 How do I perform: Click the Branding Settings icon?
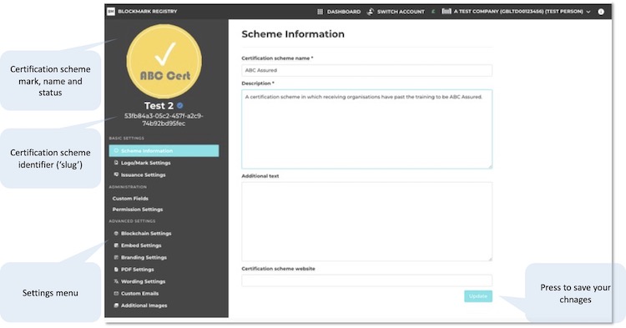(x=116, y=257)
